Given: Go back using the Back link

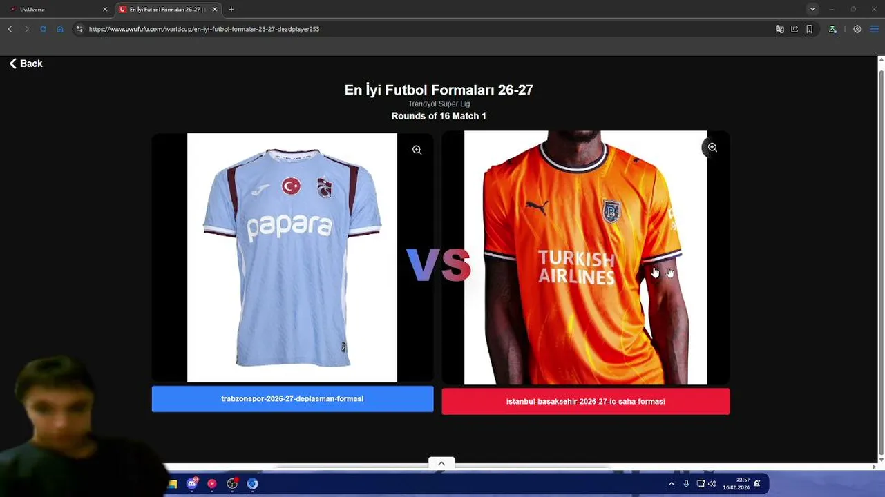Looking at the screenshot, I should click(x=26, y=64).
